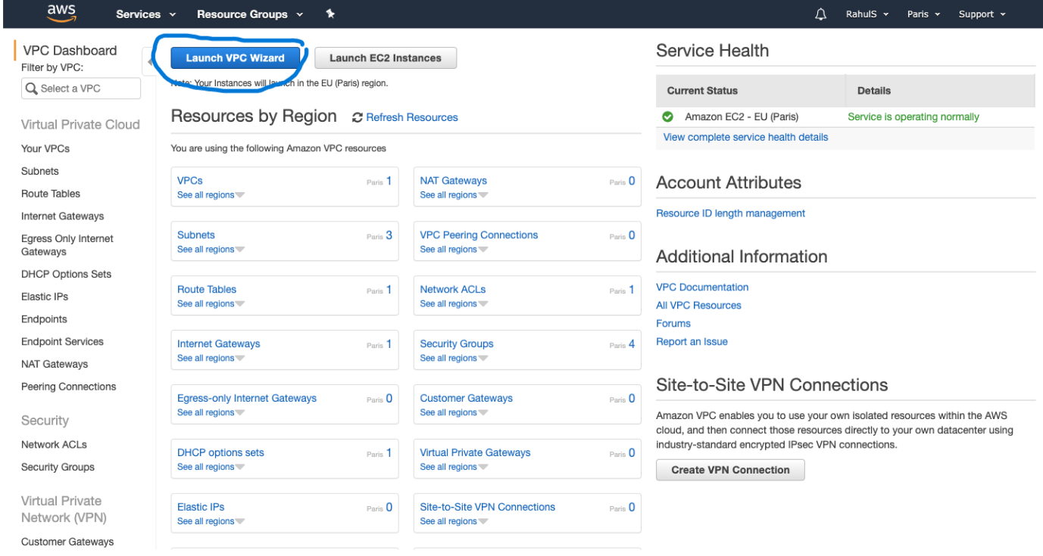Image resolution: width=1043 pixels, height=556 pixels.
Task: Open the Resource Groups dropdown
Action: (249, 14)
